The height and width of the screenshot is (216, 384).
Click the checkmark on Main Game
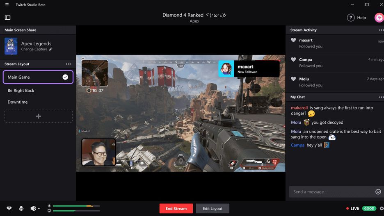(x=65, y=77)
